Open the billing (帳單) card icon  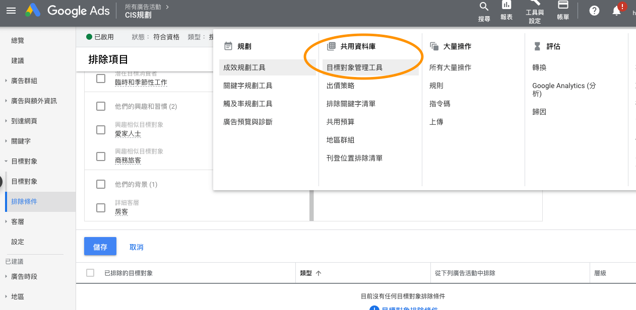[x=563, y=6]
